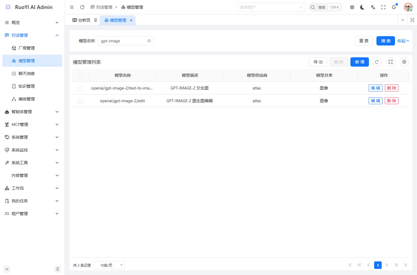This screenshot has width=417, height=275.
Task: Expand the tab bar dropdown chevron
Action: pos(403,20)
